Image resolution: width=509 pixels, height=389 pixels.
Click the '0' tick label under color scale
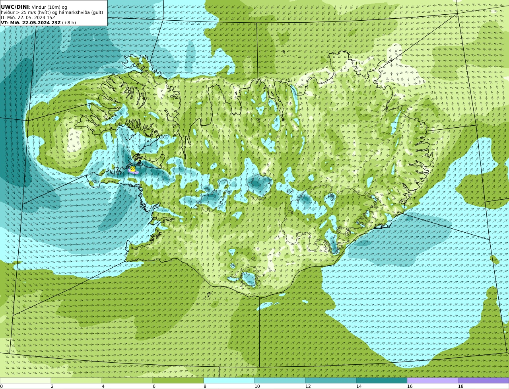pyautogui.click(x=2, y=386)
